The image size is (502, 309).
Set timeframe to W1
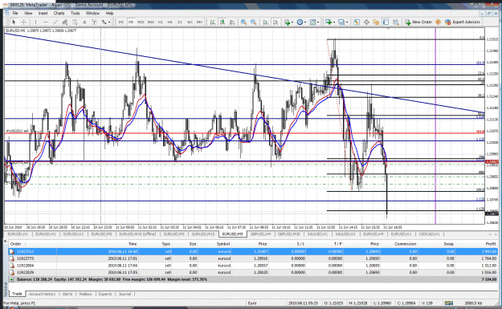tap(190, 22)
